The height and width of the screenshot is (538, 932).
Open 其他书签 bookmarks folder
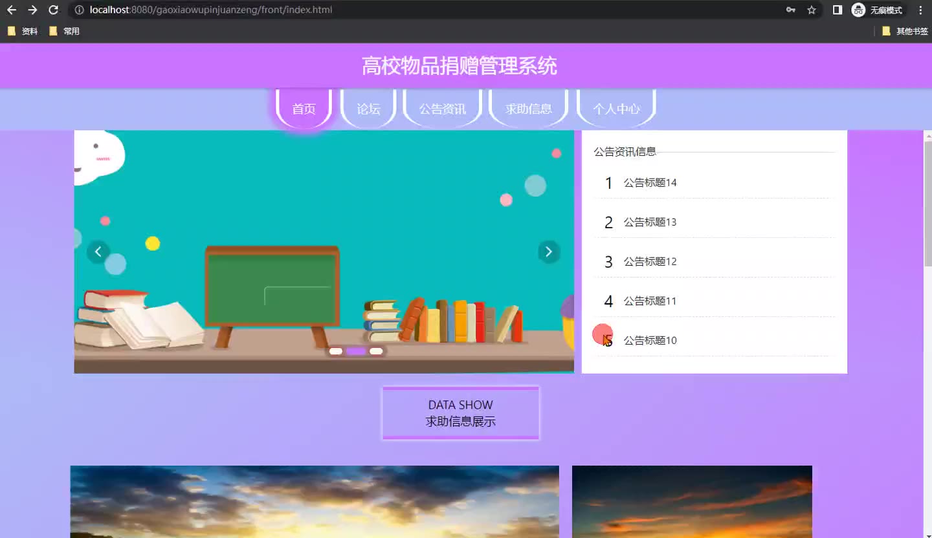(905, 31)
